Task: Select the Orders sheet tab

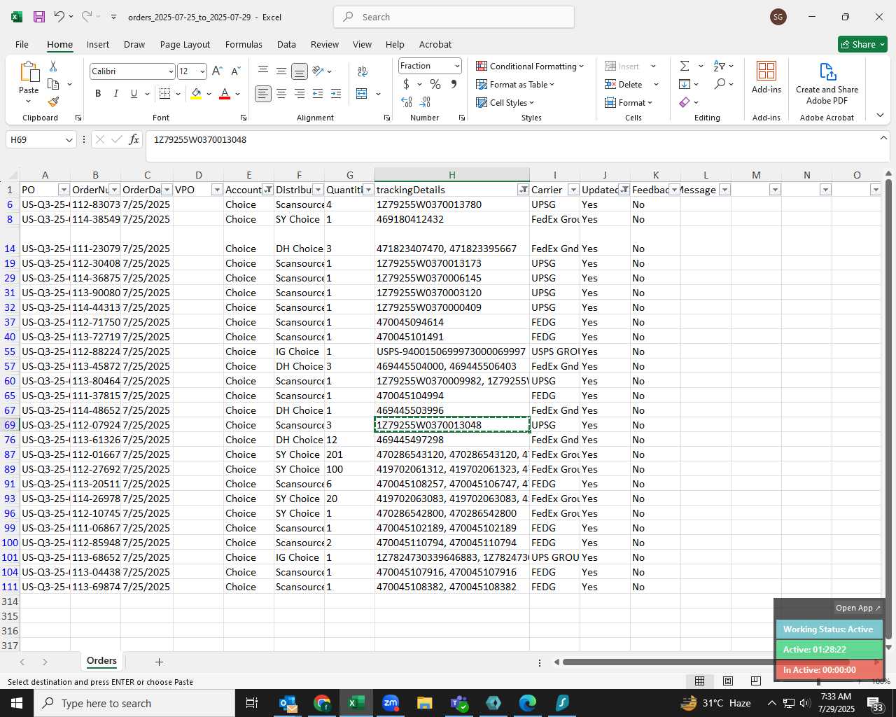Action: coord(101,661)
